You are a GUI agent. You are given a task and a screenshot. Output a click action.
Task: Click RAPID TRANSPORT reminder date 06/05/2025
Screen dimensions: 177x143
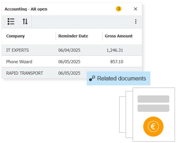point(69,73)
